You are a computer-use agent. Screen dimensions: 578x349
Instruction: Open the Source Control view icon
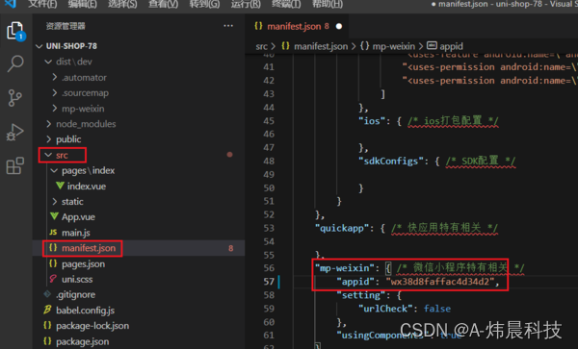tap(15, 98)
